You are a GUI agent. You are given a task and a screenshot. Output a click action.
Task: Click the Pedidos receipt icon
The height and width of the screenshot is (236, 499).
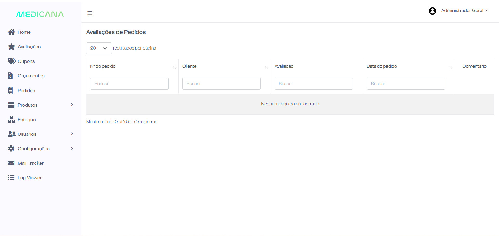[10, 91]
